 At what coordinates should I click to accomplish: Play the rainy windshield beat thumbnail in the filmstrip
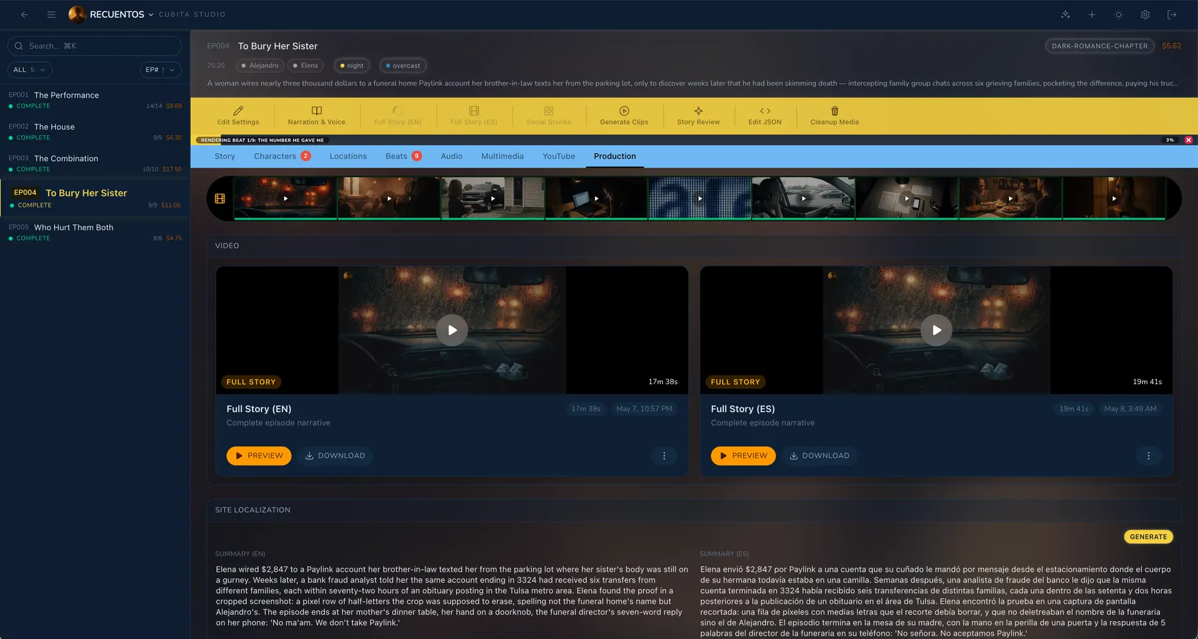click(286, 198)
